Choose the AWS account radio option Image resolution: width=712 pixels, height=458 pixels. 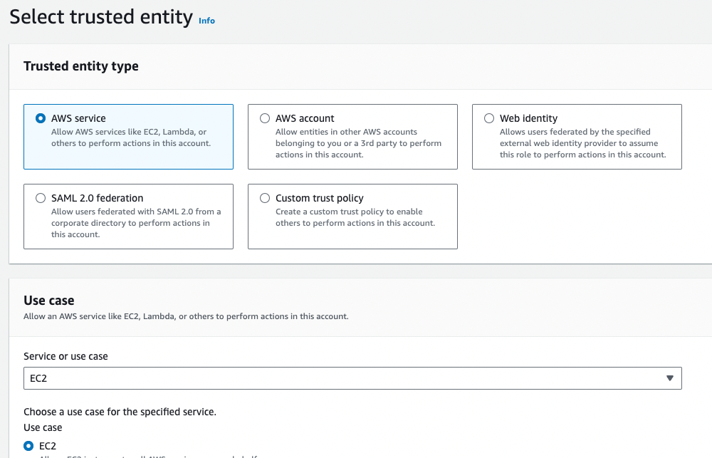point(265,118)
